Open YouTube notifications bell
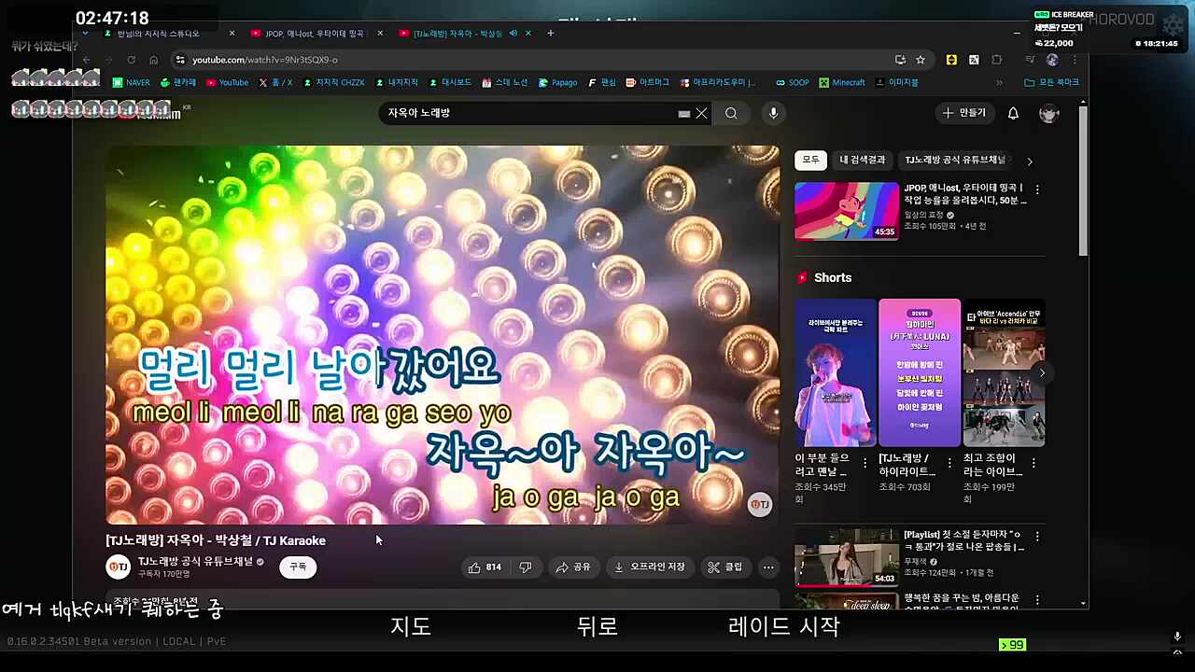The height and width of the screenshot is (672, 1195). tap(1013, 113)
